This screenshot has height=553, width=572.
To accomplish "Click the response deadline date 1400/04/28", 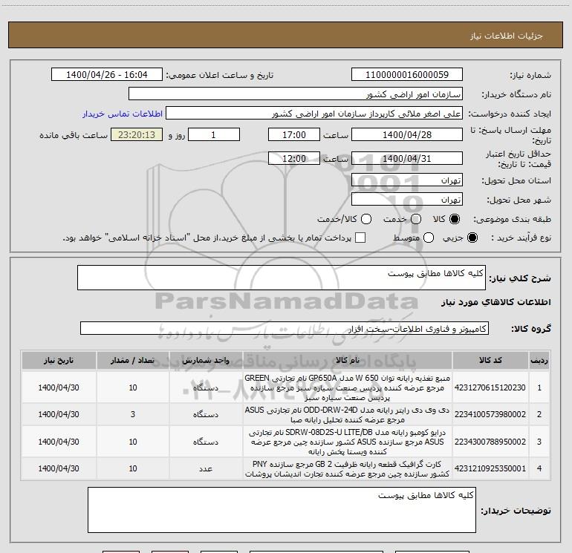I will 407,134.
